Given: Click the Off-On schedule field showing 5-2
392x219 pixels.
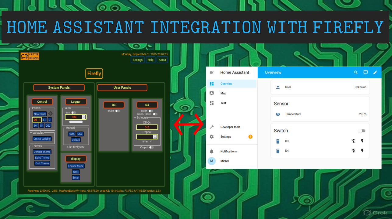Looking at the screenshot, I should point(147,127).
